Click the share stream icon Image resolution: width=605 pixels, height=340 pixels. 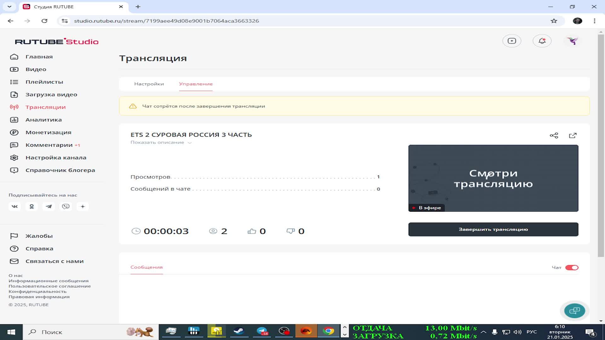pos(554,135)
